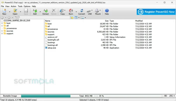Sort by the Size column header
The width and height of the screenshot is (176, 101).
coord(107,21)
